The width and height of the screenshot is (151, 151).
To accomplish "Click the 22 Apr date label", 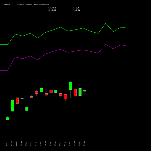I will tap(55, 144).
